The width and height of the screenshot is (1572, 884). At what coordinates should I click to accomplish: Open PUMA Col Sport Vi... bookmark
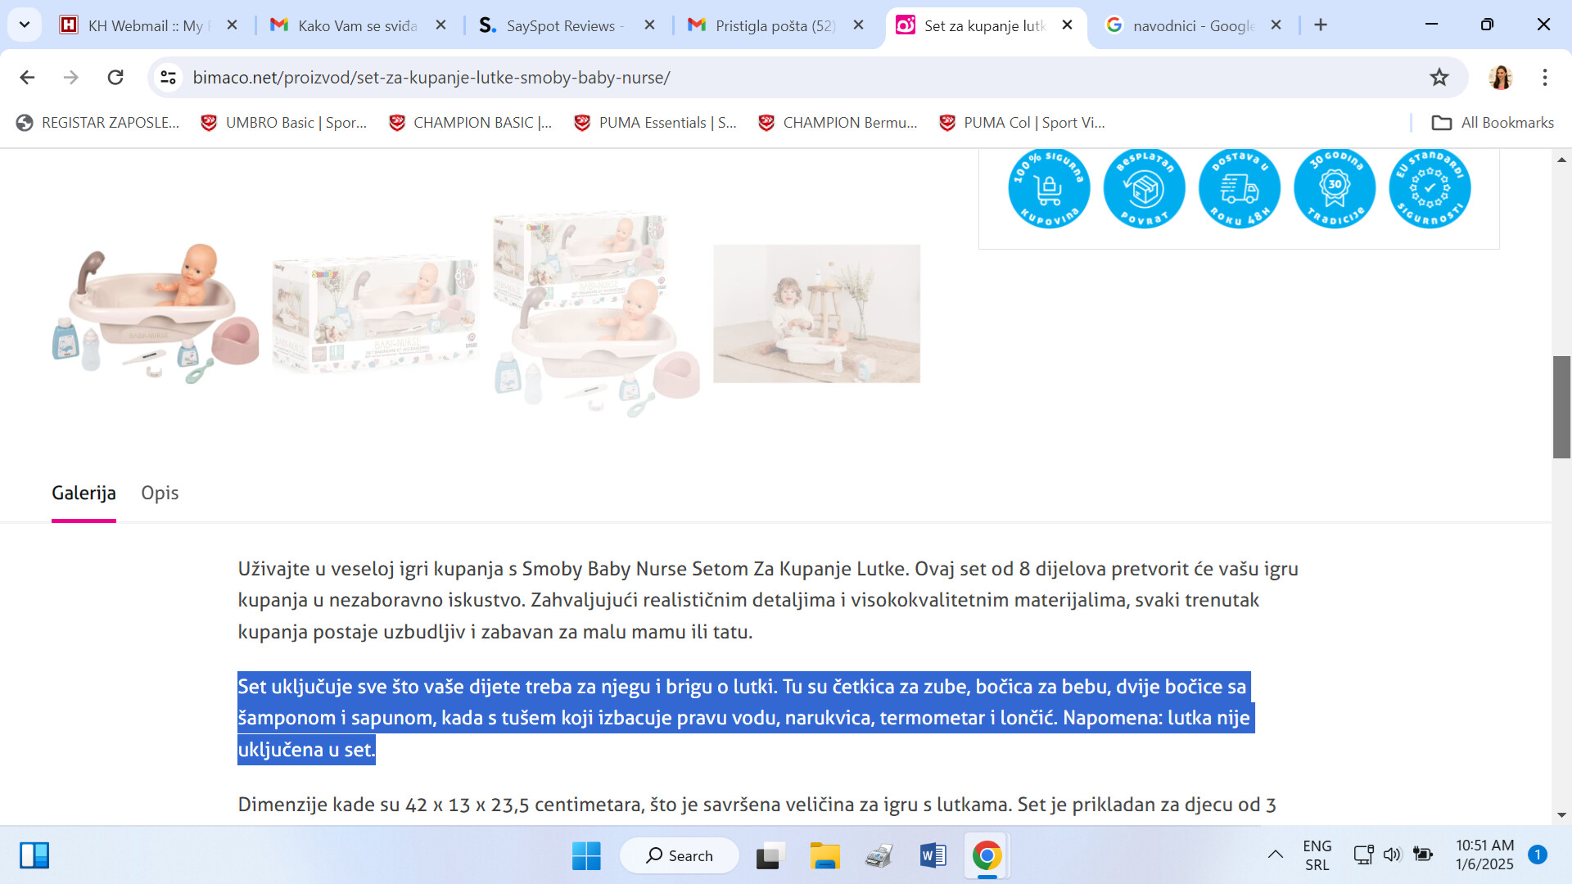(1022, 123)
